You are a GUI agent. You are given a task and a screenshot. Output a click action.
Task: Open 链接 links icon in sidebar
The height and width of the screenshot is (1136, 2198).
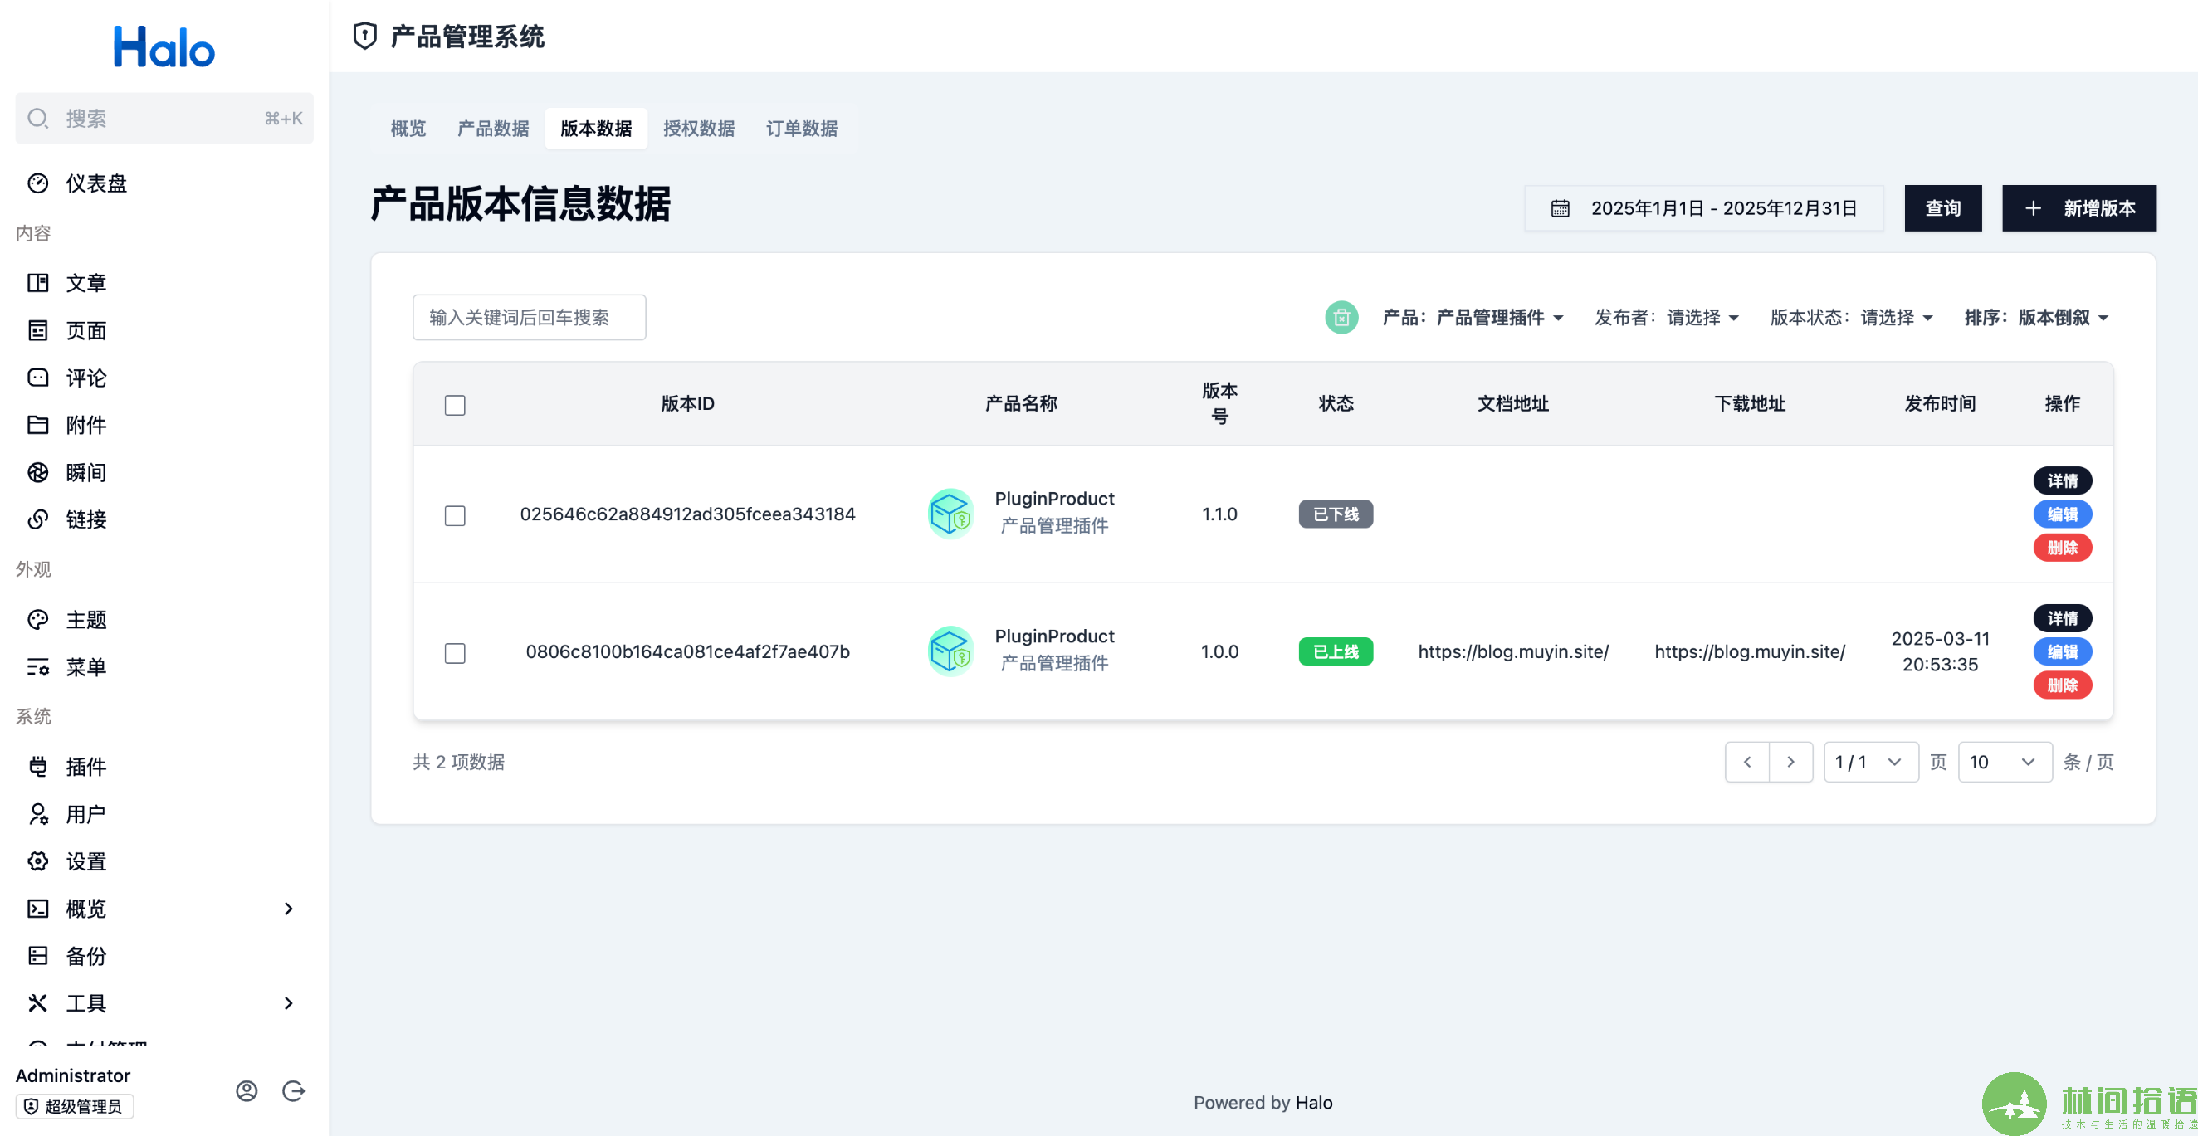point(37,519)
